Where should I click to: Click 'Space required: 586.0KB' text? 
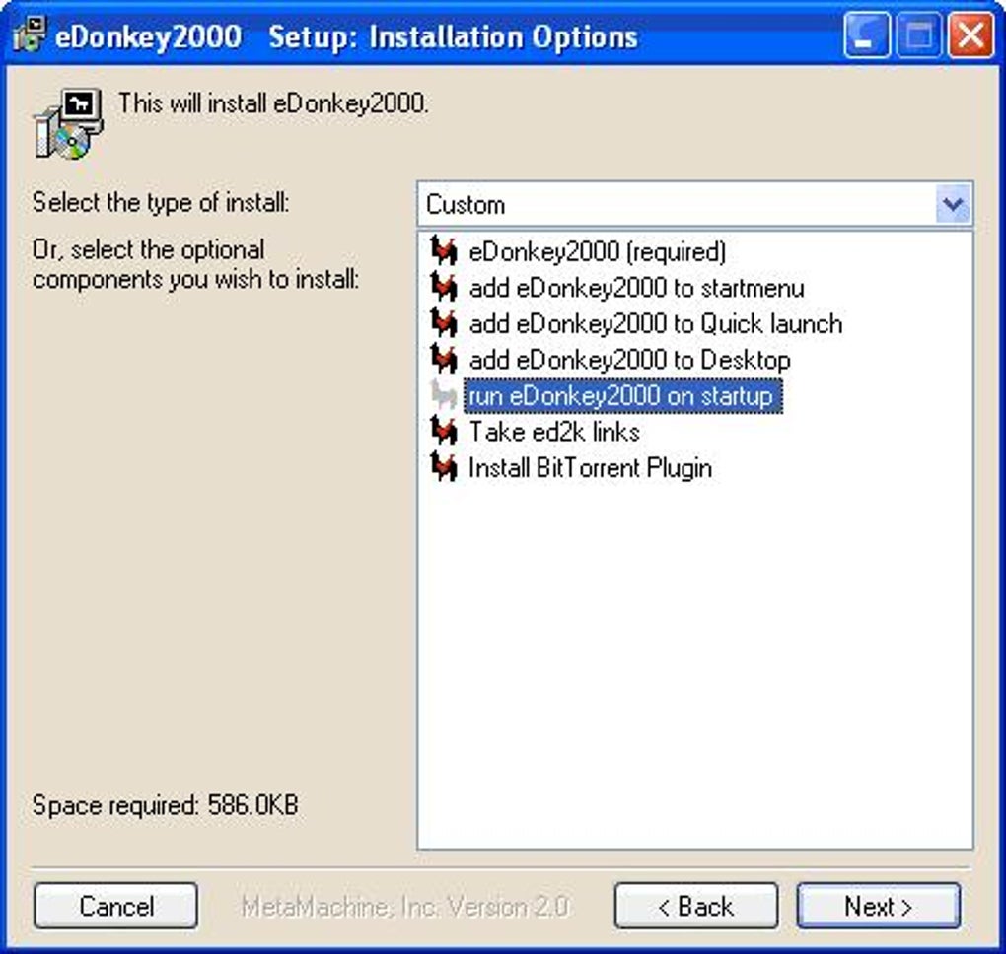165,805
